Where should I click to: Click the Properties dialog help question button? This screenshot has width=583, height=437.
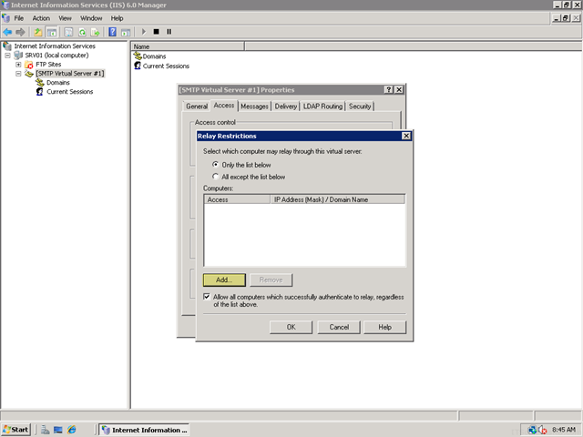(x=389, y=89)
